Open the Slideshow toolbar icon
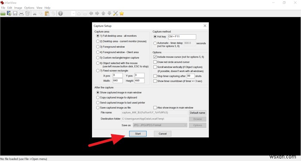Viewport: 301px width, 161px height. (9, 13)
